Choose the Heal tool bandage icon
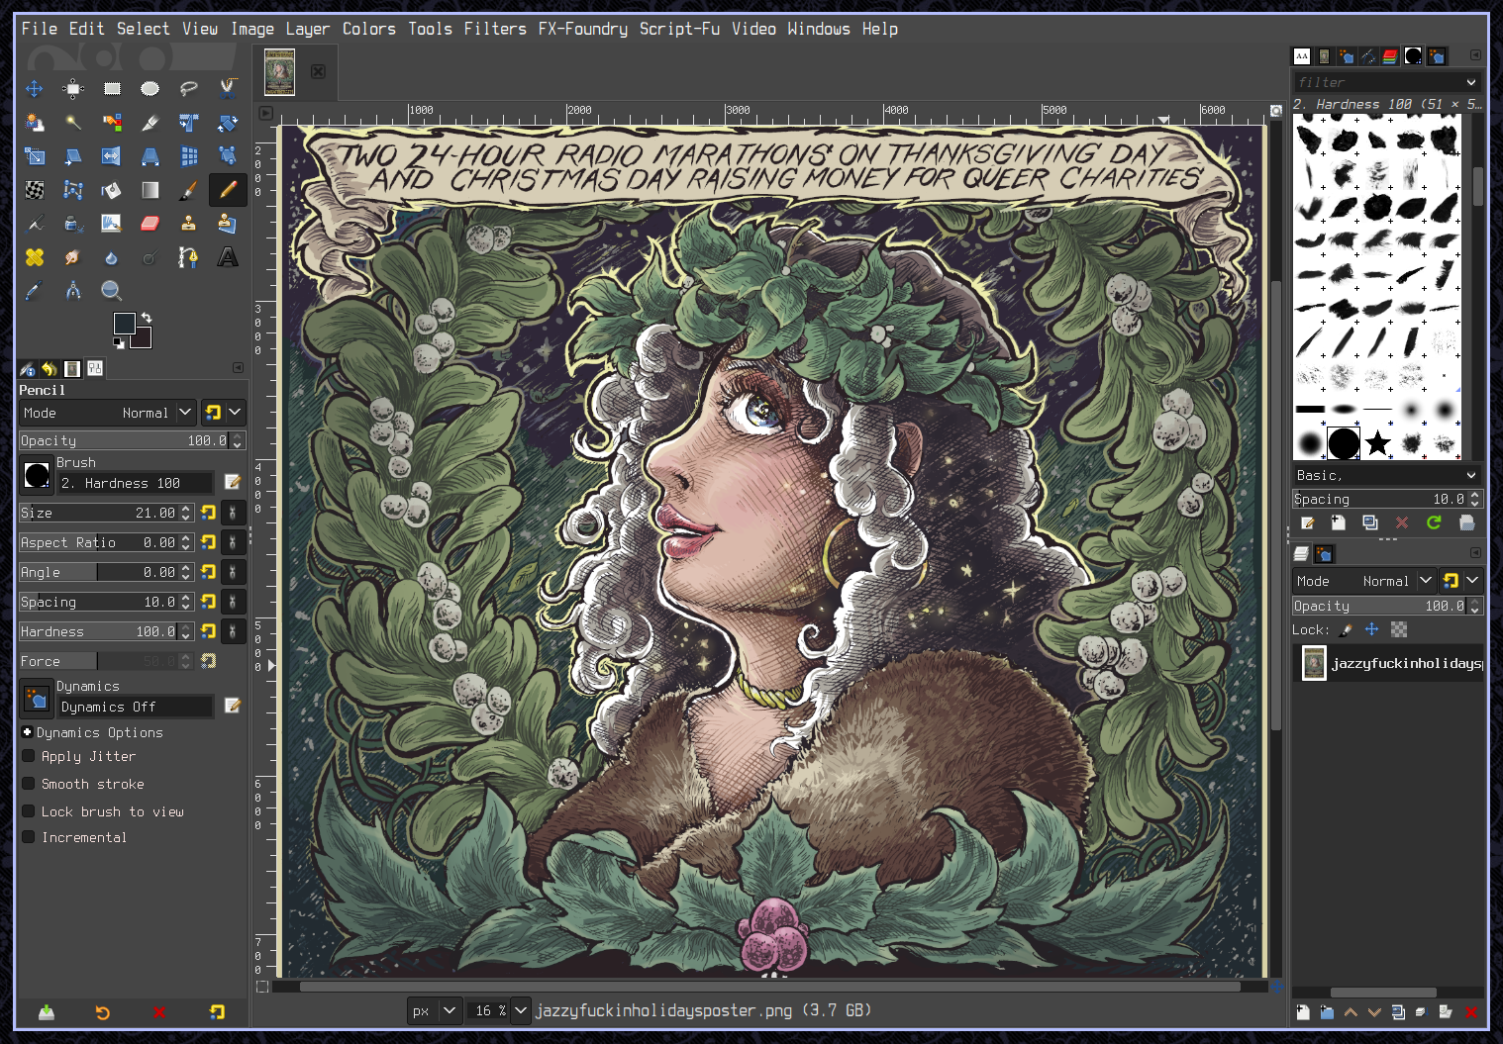The width and height of the screenshot is (1503, 1044). [35, 257]
